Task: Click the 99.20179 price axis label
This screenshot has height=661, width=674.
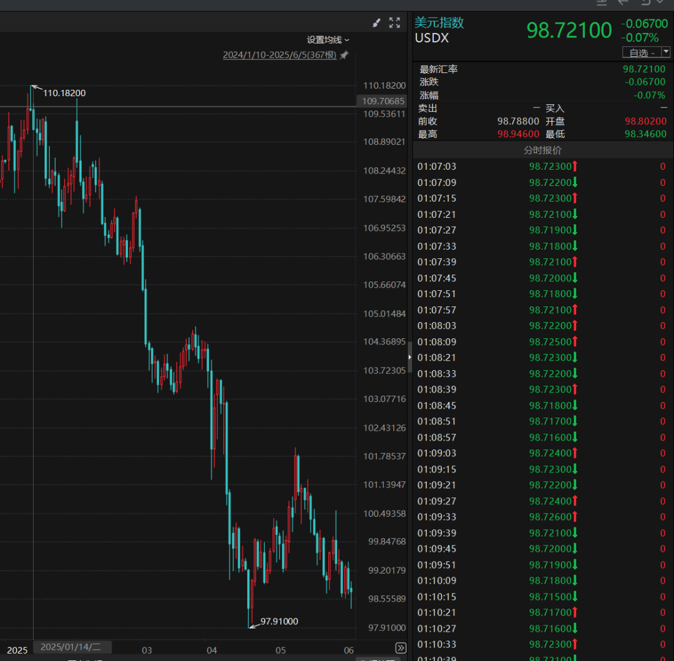Action: click(387, 570)
